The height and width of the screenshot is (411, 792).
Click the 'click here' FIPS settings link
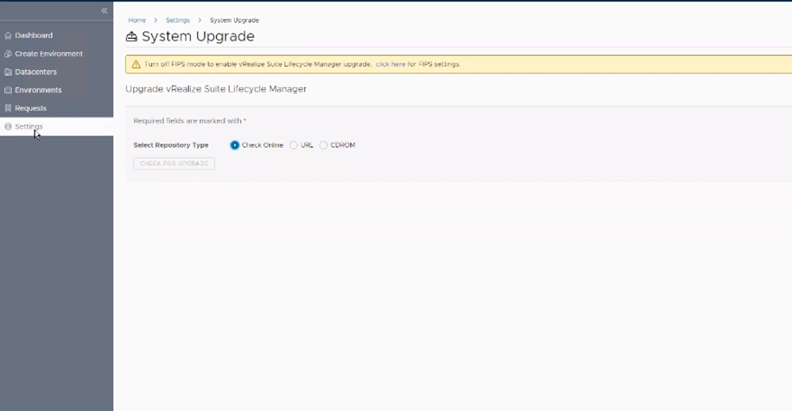pyautogui.click(x=390, y=64)
